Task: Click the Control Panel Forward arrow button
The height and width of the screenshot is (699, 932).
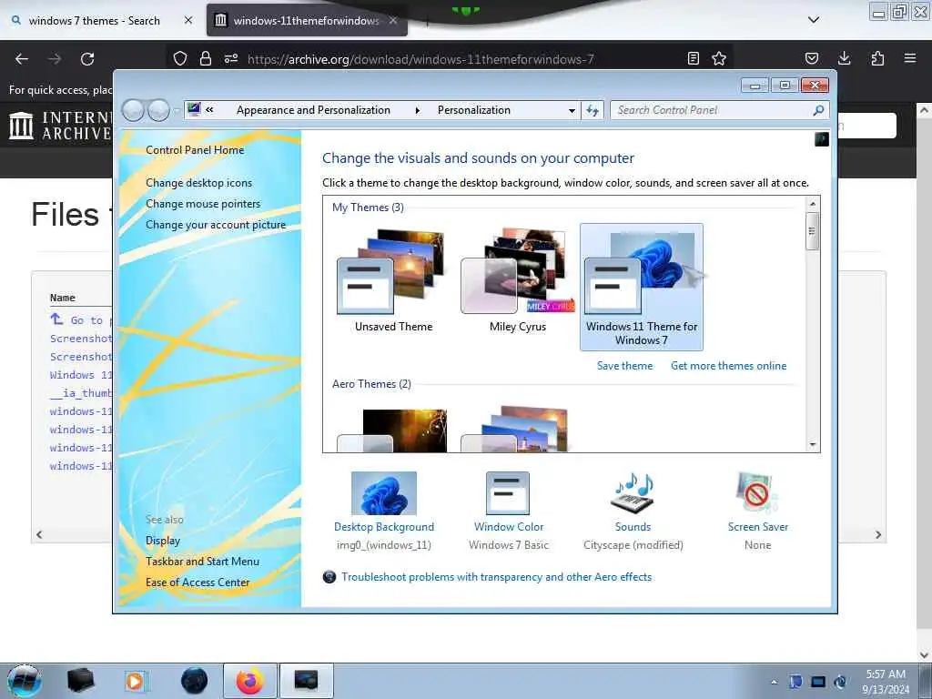Action: click(158, 110)
